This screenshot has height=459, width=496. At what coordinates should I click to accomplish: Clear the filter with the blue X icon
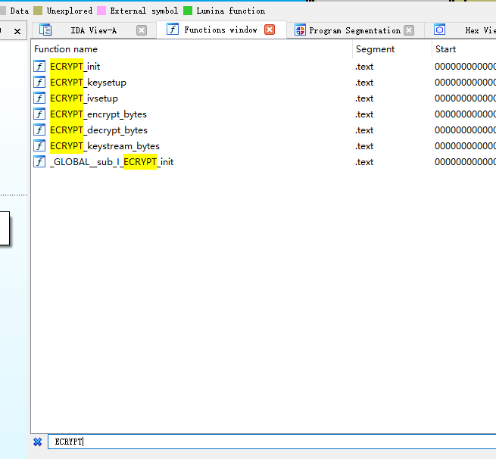pos(38,442)
